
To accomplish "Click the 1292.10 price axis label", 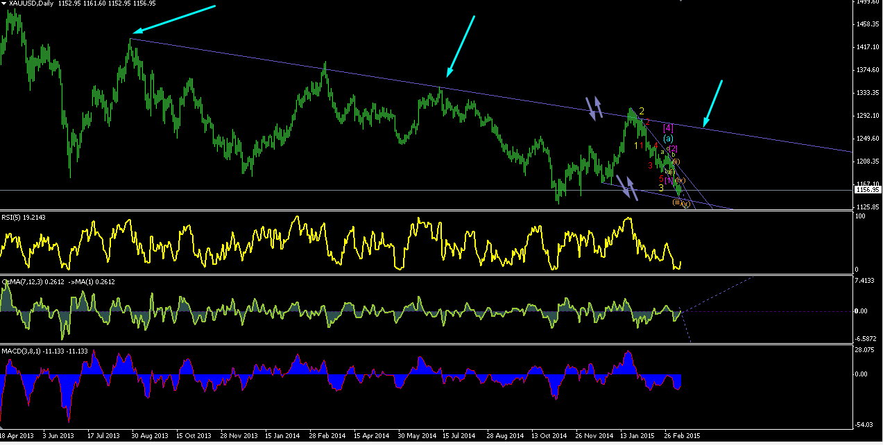I will click(867, 116).
